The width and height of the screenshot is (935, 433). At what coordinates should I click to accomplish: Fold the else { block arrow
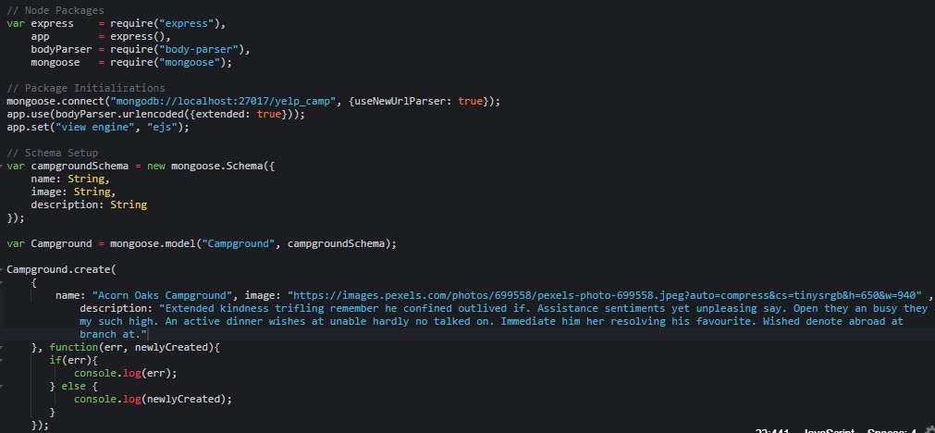click(3, 387)
